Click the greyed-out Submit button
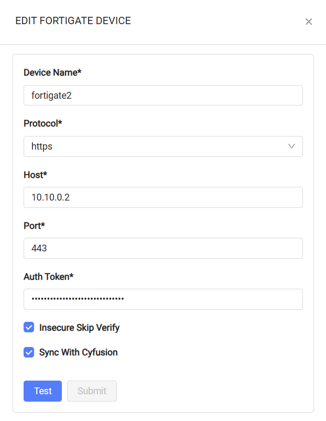 (x=92, y=391)
